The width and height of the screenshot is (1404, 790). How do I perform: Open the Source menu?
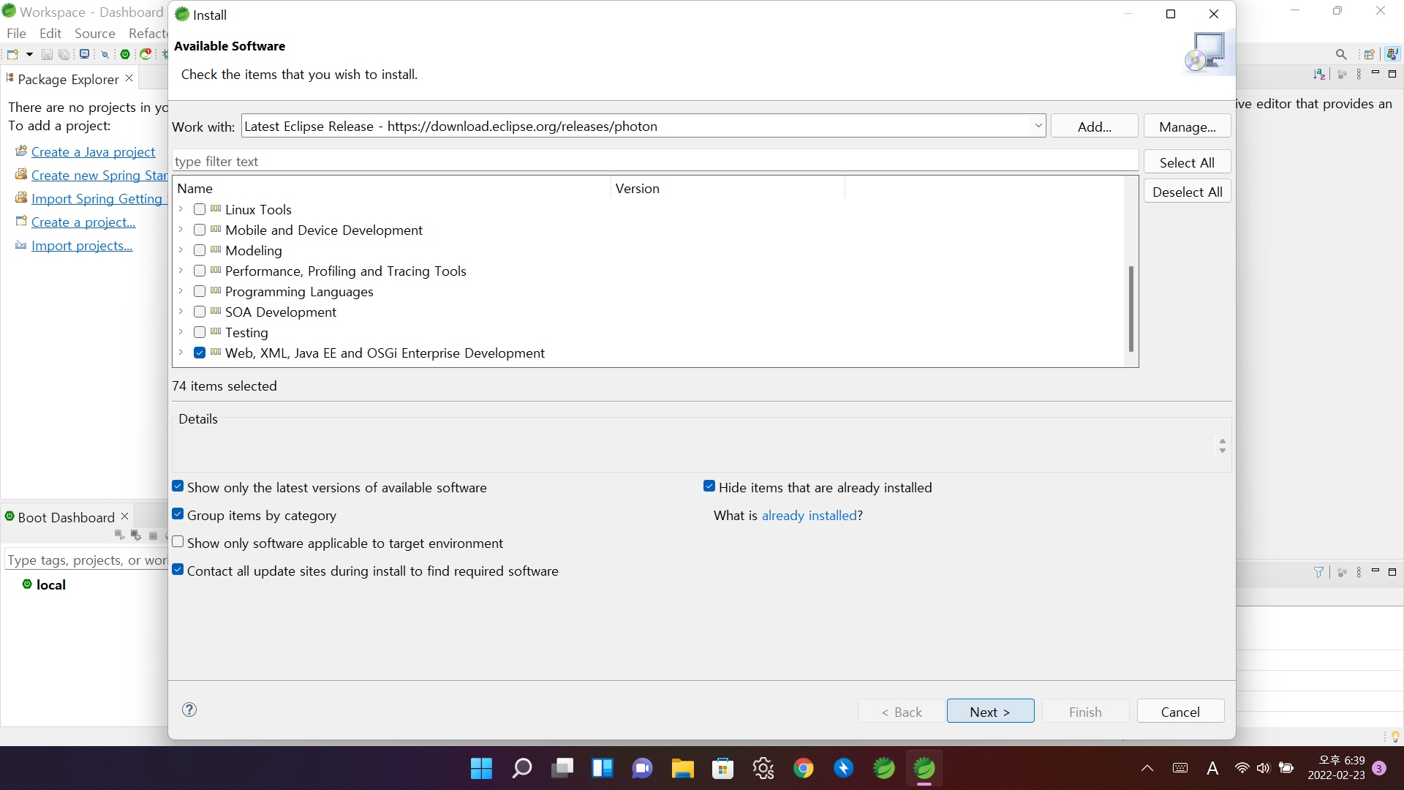pos(94,34)
